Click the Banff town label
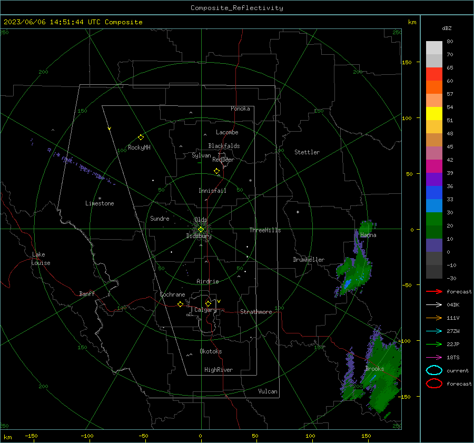This screenshot has height=443, width=474. click(87, 293)
